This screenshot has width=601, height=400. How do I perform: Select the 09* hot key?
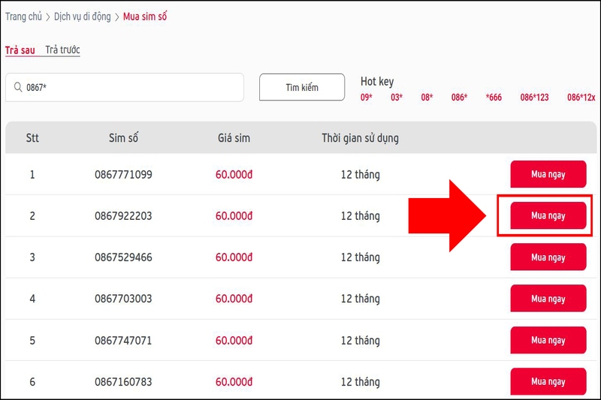[367, 98]
